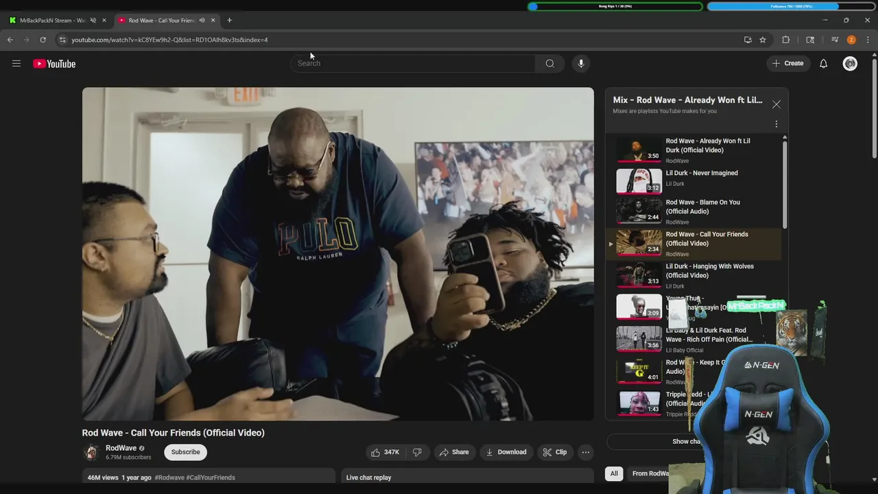Search with voice using microphone icon
This screenshot has height=494, width=878.
581,63
